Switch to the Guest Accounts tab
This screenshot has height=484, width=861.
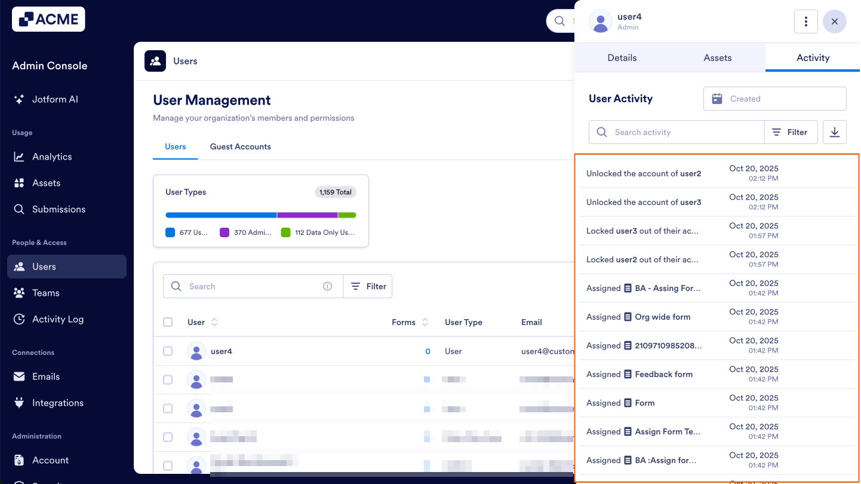click(x=240, y=146)
